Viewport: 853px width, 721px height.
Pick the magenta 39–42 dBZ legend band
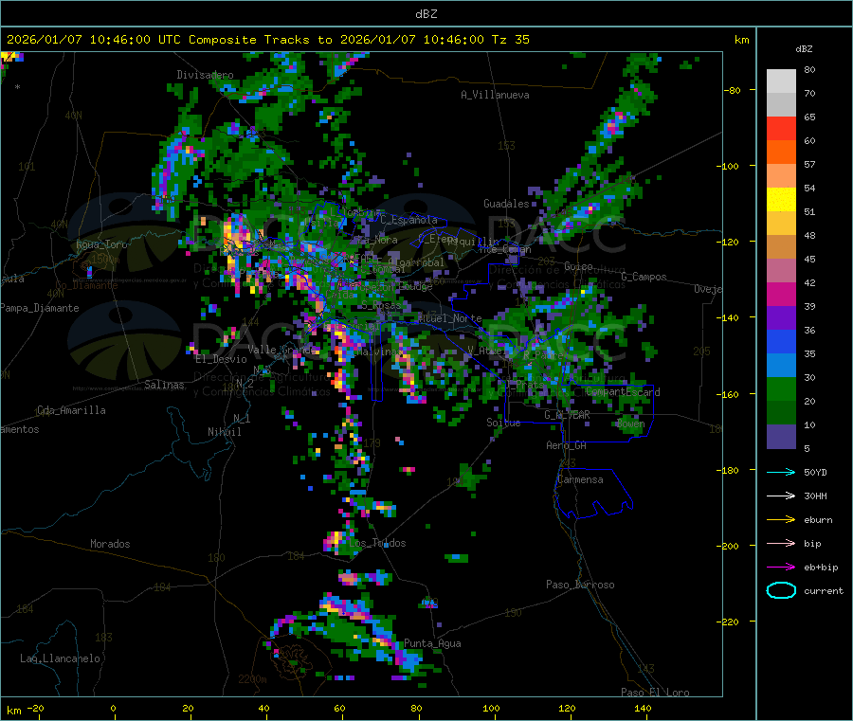click(781, 294)
